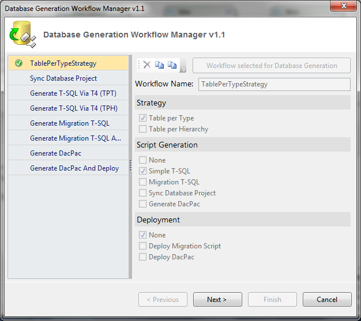Click the second duplicate workflow icon
This screenshot has height=321, width=361.
click(x=172, y=65)
